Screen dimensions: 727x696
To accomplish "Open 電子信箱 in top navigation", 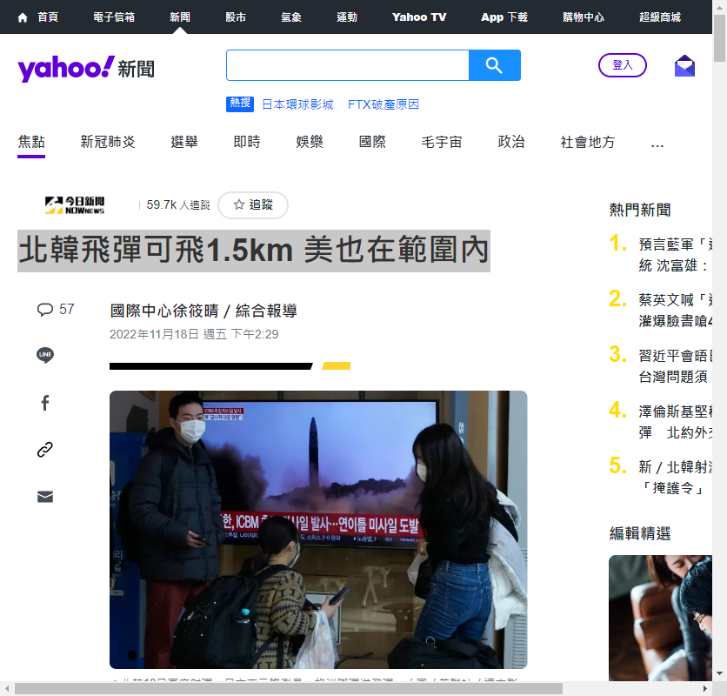I will point(114,17).
